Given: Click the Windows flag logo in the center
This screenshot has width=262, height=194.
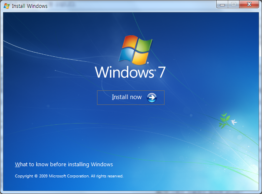Looking at the screenshot, I should 135,49.
